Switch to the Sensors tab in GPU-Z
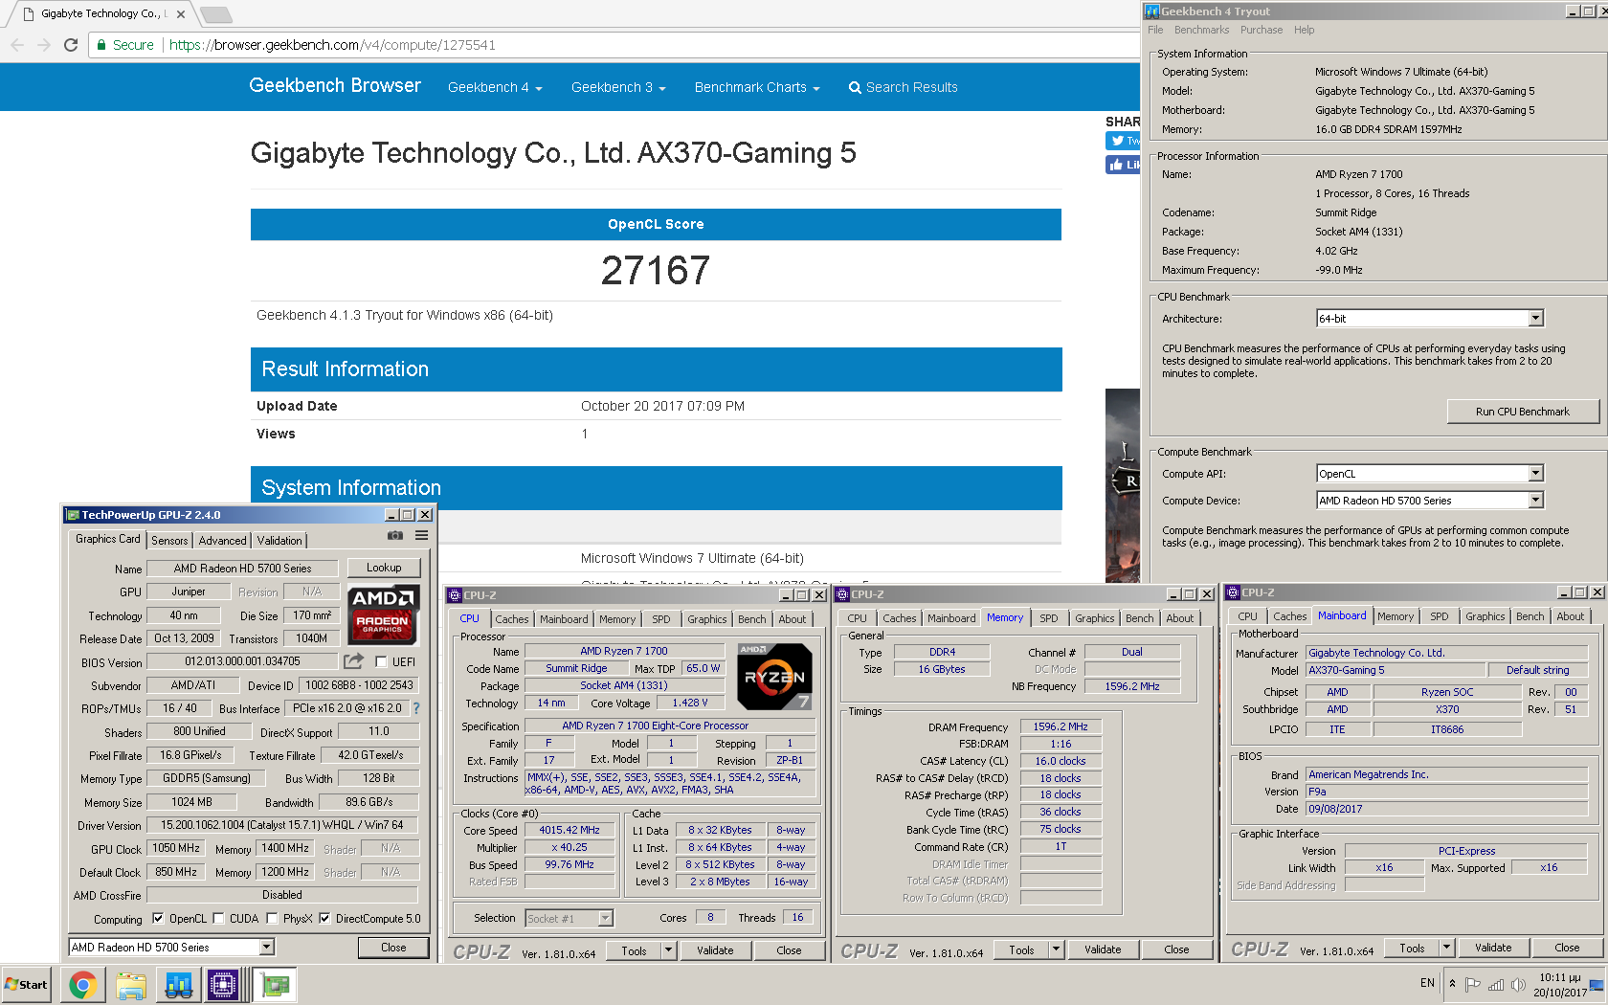The width and height of the screenshot is (1608, 1005). 169,541
